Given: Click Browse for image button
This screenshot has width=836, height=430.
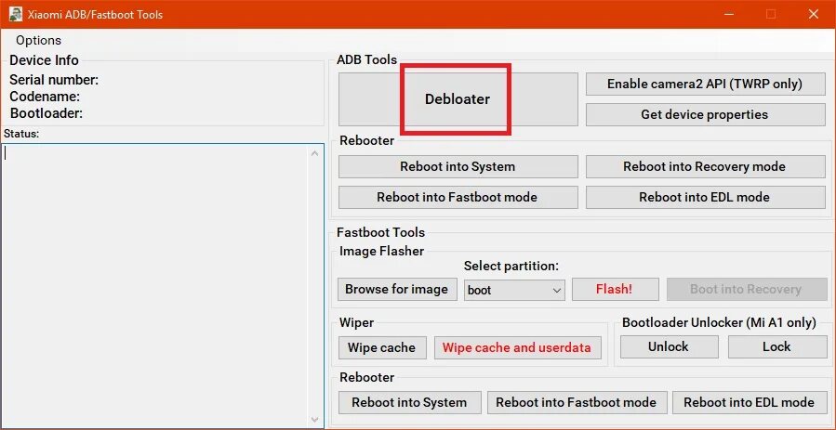Looking at the screenshot, I should pyautogui.click(x=397, y=290).
